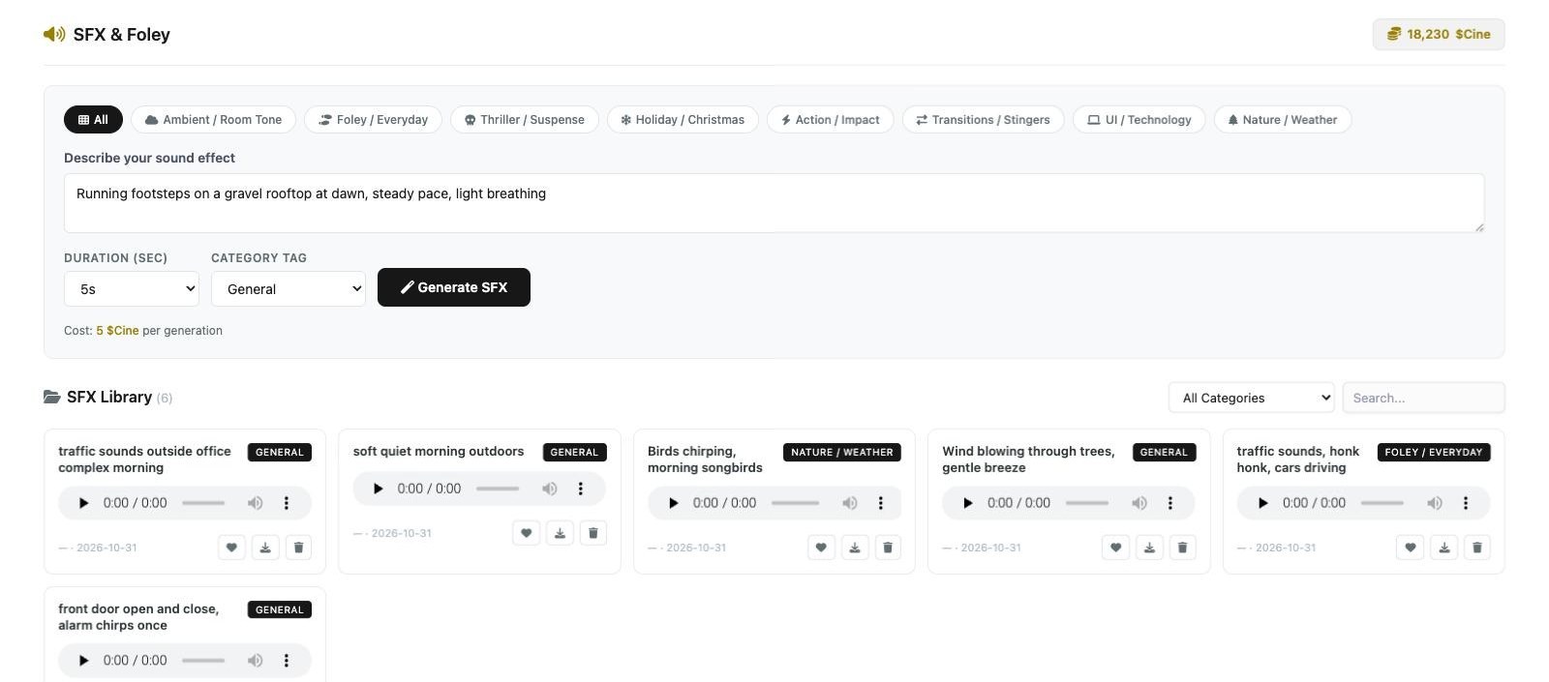This screenshot has height=682, width=1549.
Task: Select the Ambient / Room Tone category
Action: pos(213,120)
